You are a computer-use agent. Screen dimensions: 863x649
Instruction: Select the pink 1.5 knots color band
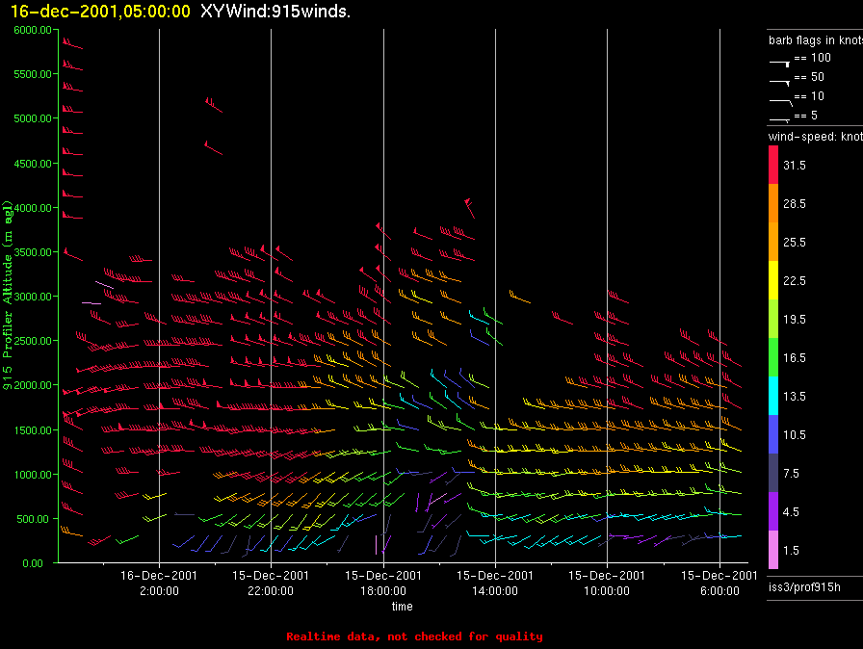coord(773,550)
